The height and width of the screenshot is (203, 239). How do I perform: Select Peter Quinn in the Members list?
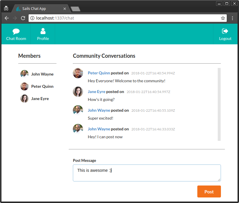42,86
